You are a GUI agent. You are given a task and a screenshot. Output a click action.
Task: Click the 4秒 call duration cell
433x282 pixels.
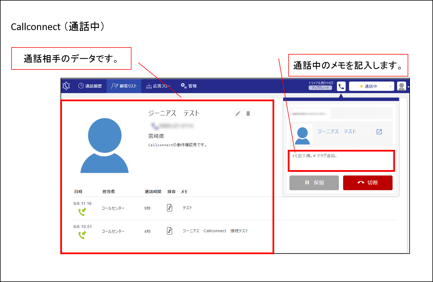148,231
